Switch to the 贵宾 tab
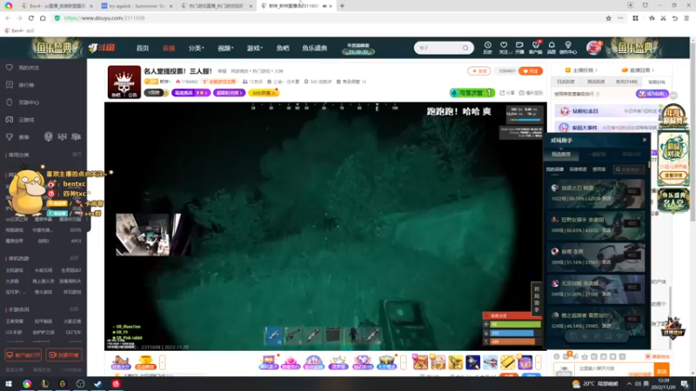696x391 pixels. point(626,82)
